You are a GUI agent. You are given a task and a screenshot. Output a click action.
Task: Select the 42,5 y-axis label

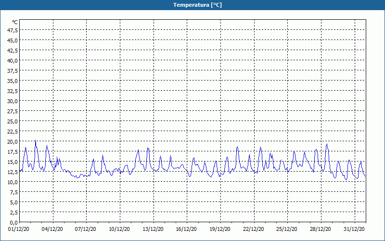click(13, 51)
